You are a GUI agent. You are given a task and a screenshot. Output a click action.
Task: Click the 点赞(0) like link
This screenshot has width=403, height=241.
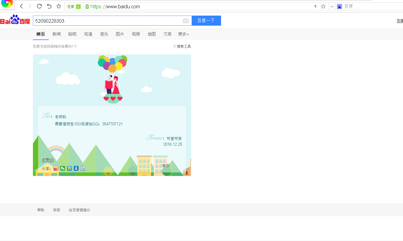[47, 159]
